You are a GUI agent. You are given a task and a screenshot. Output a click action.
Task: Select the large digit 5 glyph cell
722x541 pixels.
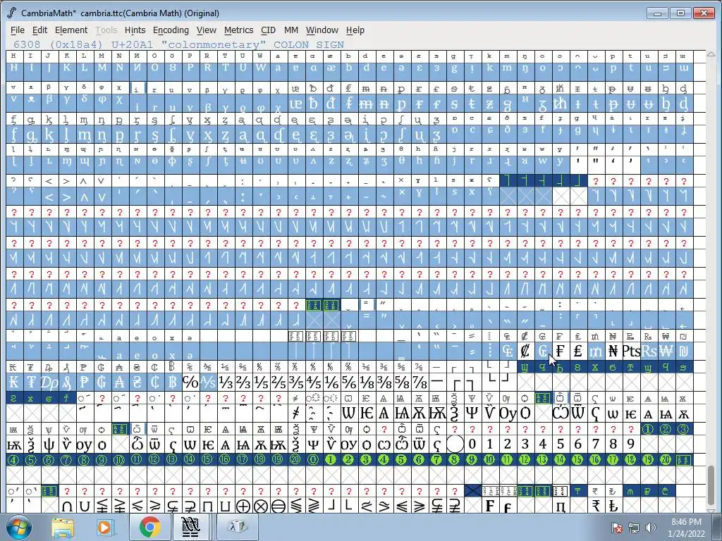click(560, 444)
